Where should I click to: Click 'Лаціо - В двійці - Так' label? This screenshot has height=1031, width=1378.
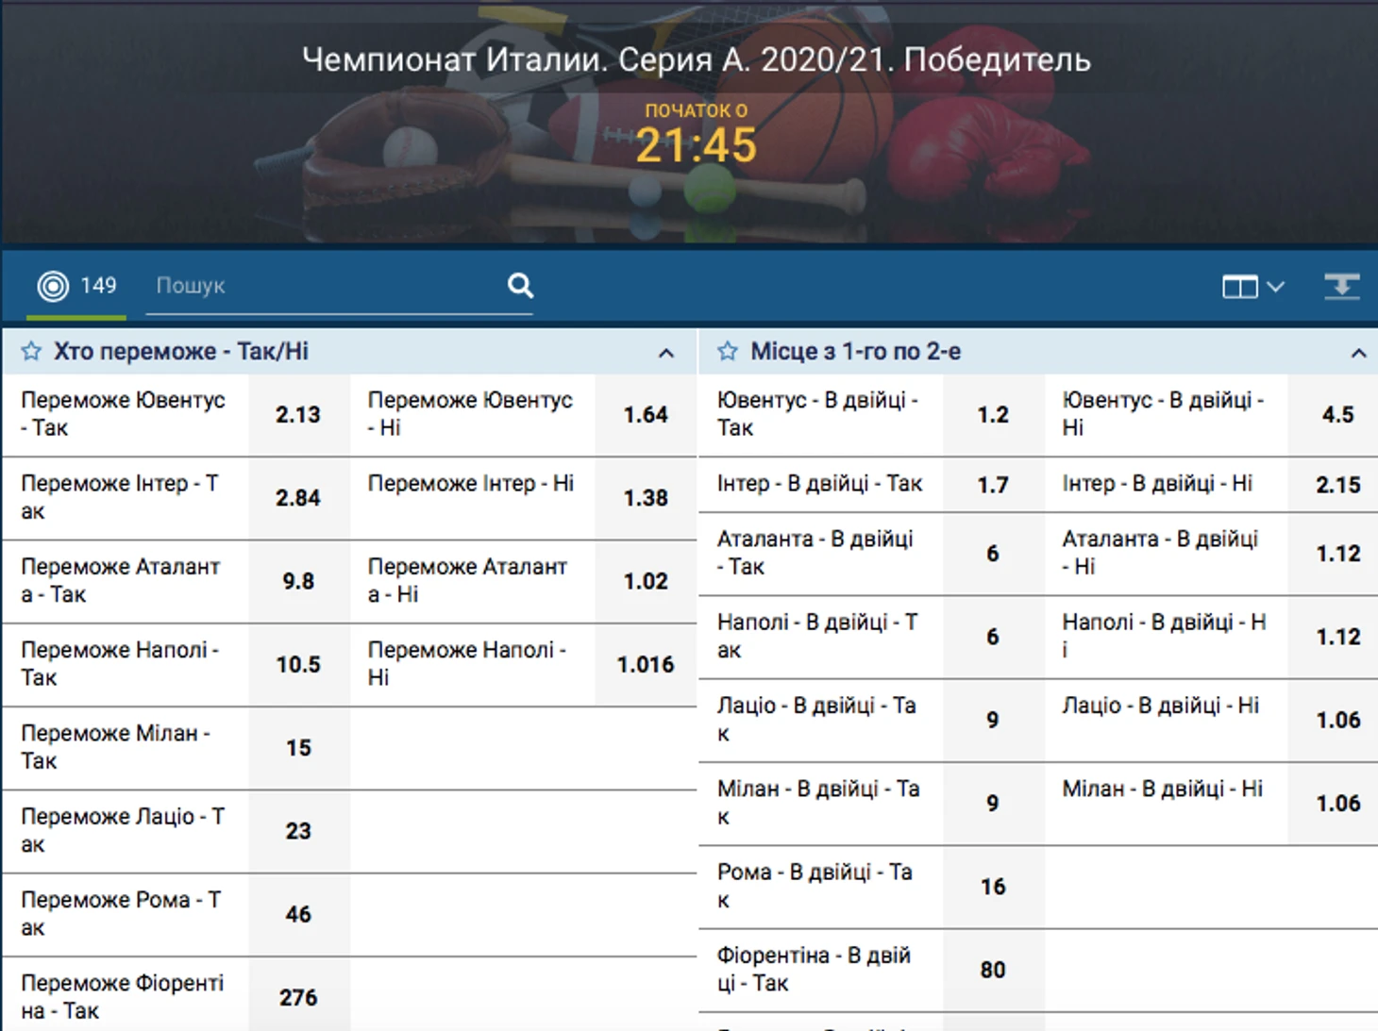click(816, 719)
